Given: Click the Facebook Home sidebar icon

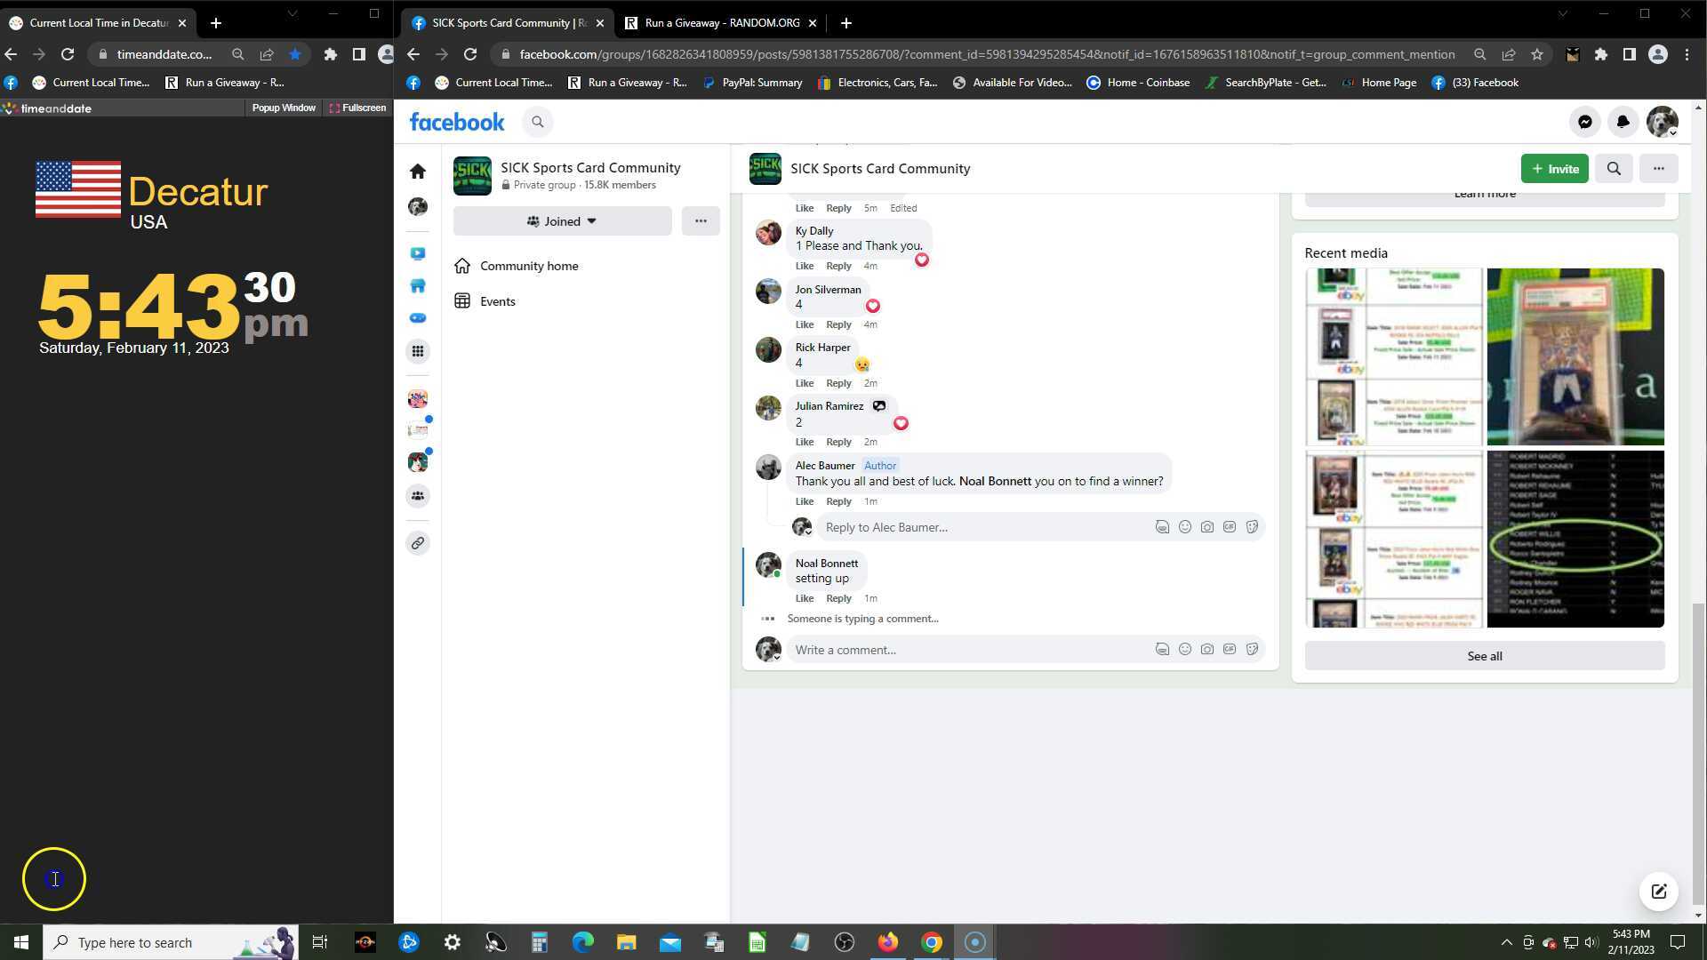Looking at the screenshot, I should (417, 171).
